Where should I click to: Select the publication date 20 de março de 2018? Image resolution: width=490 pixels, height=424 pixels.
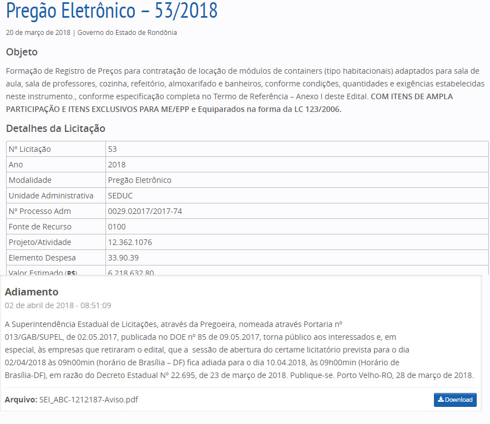[38, 33]
